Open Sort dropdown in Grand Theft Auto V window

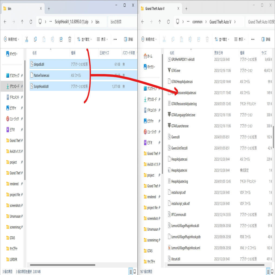[x=222, y=39]
